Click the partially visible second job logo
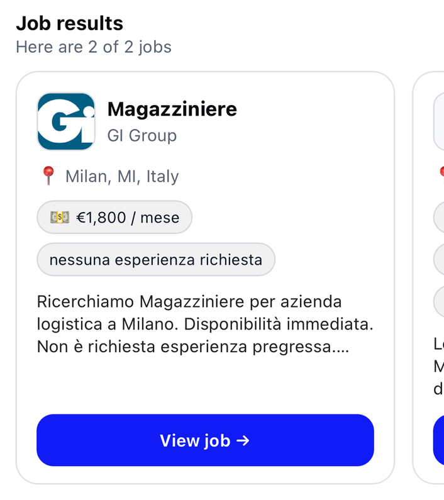The width and height of the screenshot is (444, 500). point(439,121)
